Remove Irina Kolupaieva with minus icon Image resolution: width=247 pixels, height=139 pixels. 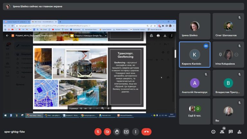coord(236,54)
